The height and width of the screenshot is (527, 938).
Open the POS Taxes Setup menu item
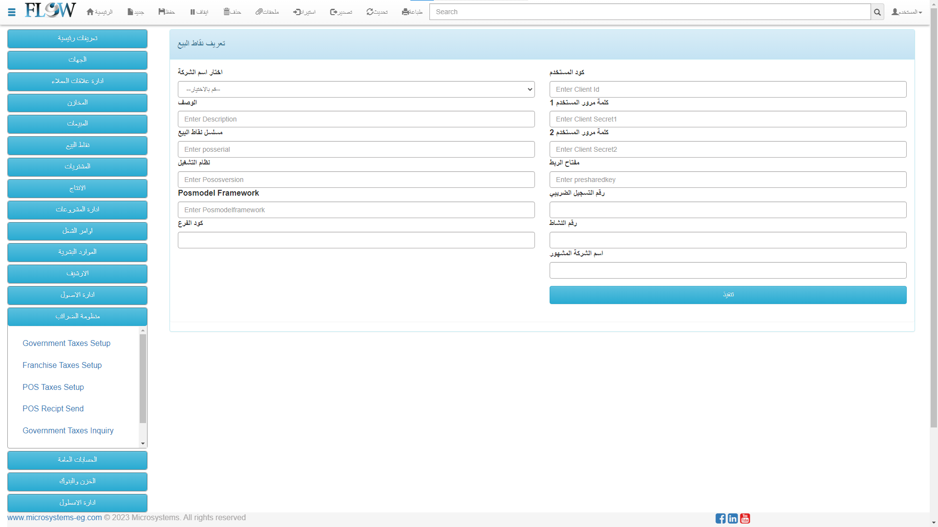click(53, 387)
